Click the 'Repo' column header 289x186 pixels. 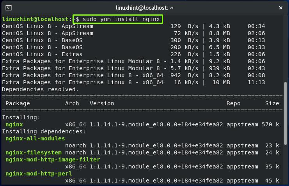234,103
